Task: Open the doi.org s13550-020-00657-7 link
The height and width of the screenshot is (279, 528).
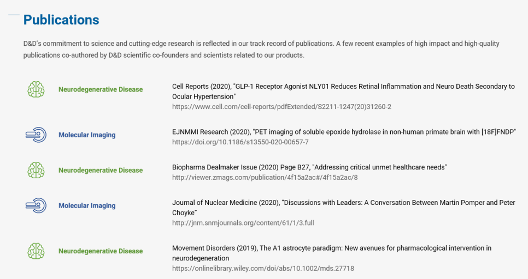Action: 240,142
